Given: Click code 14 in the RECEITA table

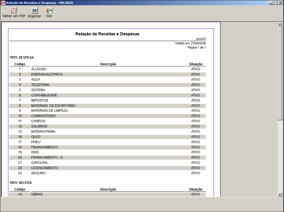Looking at the screenshot, I should tap(20, 194).
